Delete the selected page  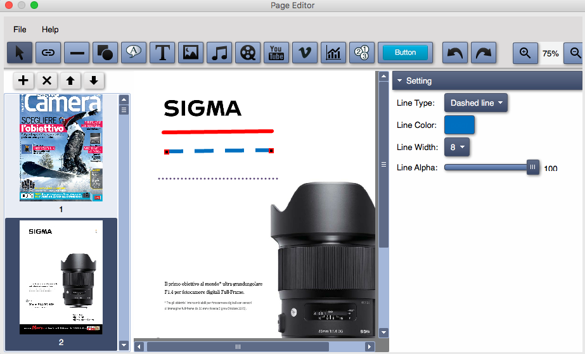tap(47, 80)
